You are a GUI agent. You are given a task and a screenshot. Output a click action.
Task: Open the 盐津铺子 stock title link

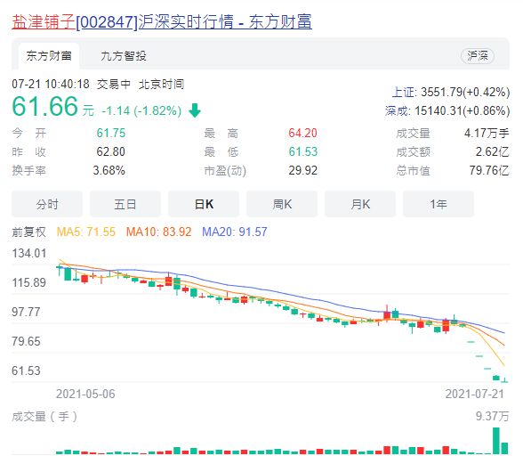162,22
